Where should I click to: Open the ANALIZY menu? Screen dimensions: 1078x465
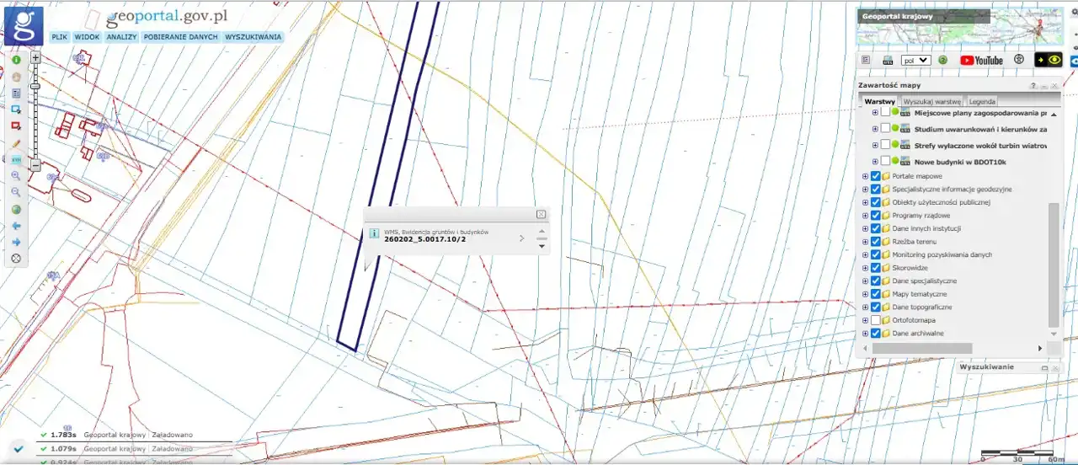point(121,37)
